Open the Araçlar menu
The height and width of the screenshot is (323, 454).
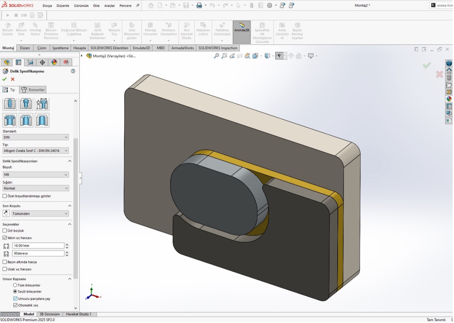109,6
